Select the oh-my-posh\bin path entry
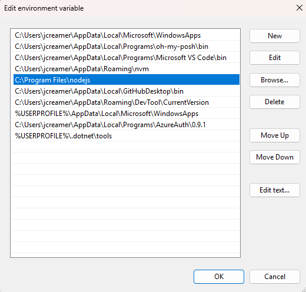 125,47
